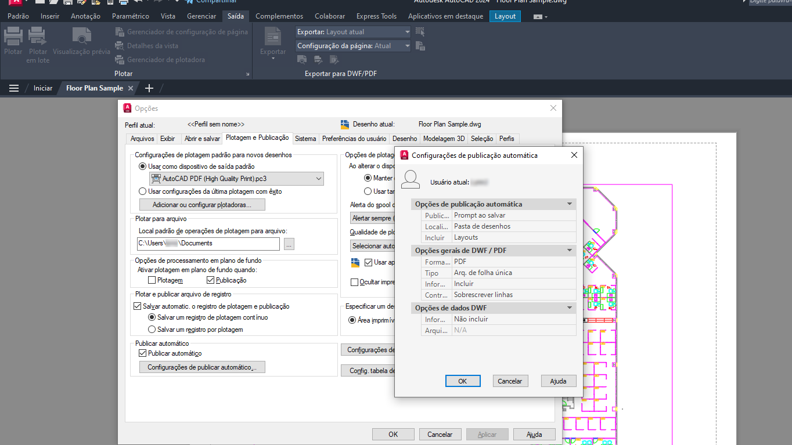Select Salvar um registro por plotagem
Image resolution: width=792 pixels, height=445 pixels.
click(152, 330)
